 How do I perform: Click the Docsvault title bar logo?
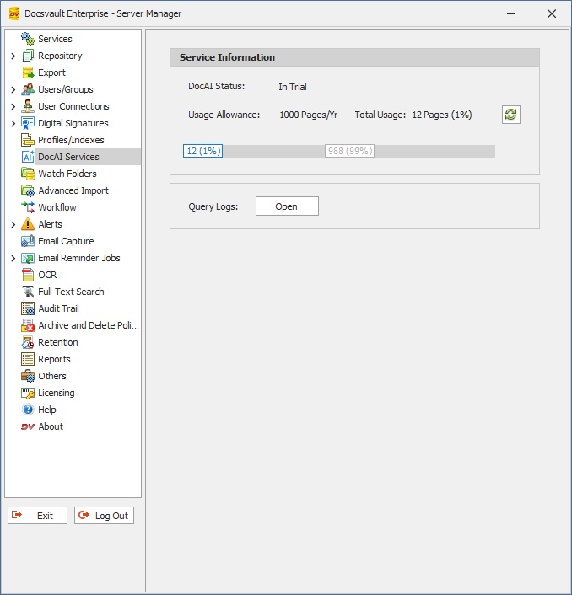tap(14, 13)
